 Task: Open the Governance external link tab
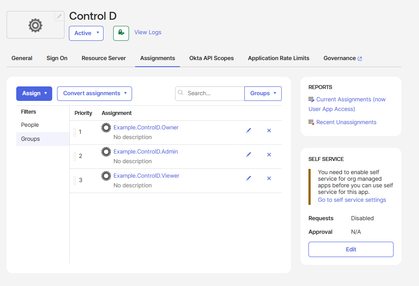(x=343, y=58)
